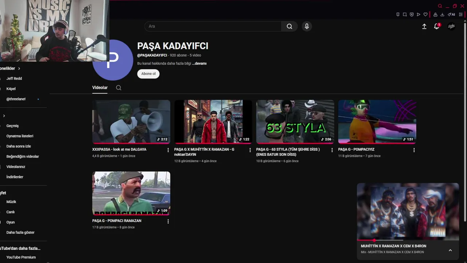Take a snapshot with the browser toolbar icon
467x263 pixels.
coord(405,15)
